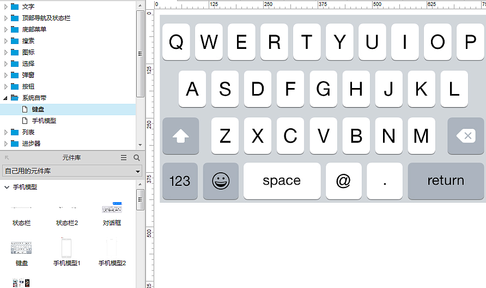Viewport: 486px width, 288px height.
Task: Select the 键盘 page in tree
Action: click(68, 109)
